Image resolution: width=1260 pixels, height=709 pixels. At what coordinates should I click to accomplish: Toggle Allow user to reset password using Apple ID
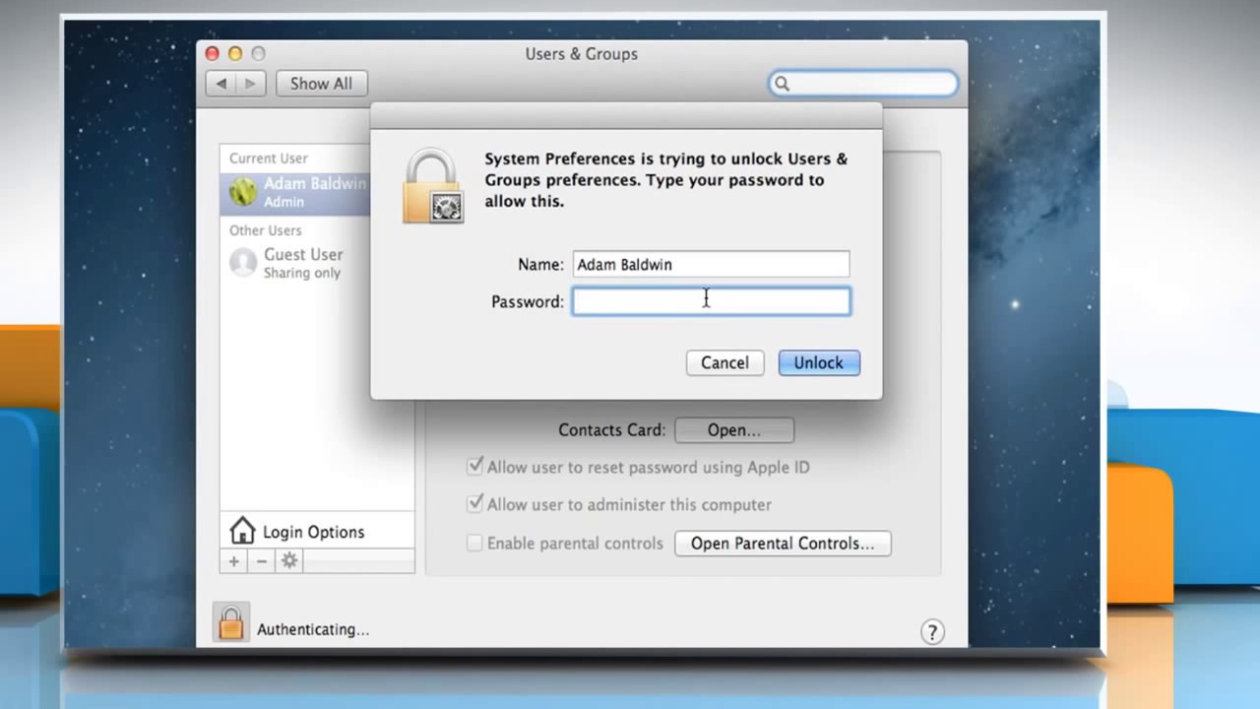(x=475, y=466)
